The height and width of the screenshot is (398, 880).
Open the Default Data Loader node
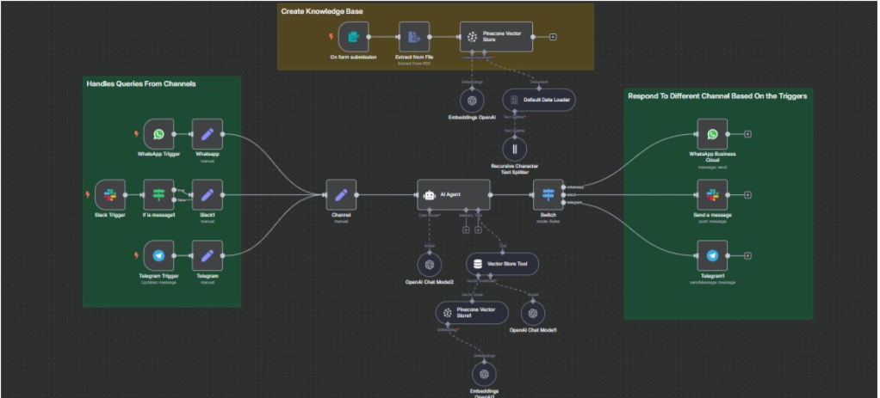coord(539,101)
